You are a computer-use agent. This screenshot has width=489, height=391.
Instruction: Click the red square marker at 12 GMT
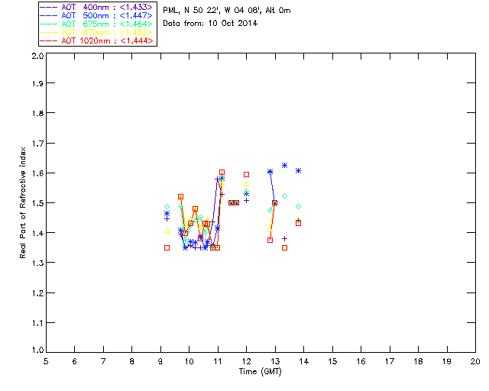(246, 174)
